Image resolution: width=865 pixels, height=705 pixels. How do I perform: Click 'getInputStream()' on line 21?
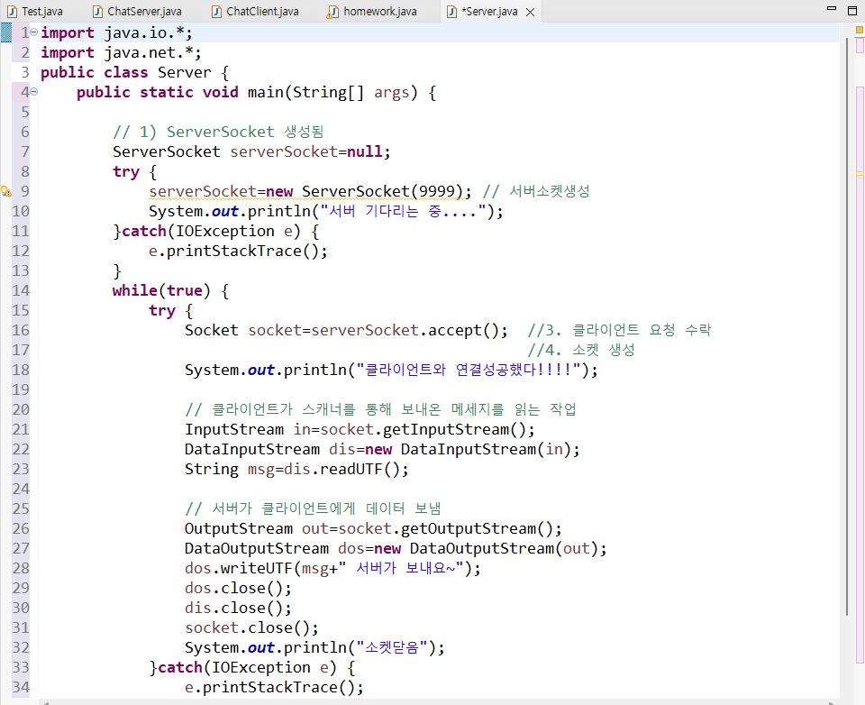click(454, 429)
